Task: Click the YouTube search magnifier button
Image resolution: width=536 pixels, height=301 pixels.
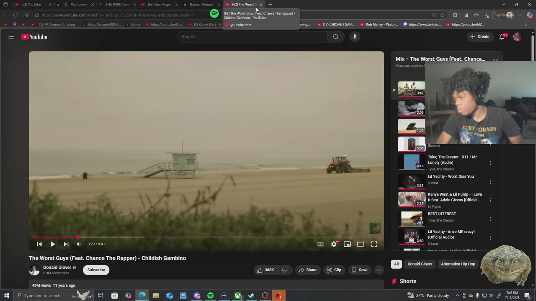Action: pos(335,37)
